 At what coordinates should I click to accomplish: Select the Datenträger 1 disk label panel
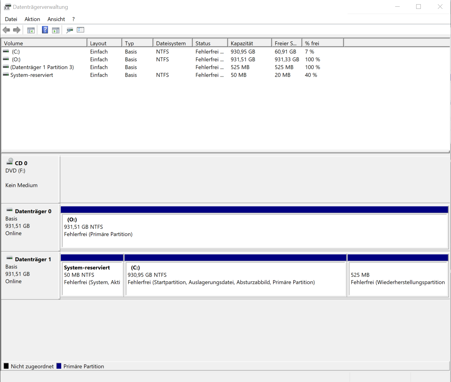click(x=31, y=275)
